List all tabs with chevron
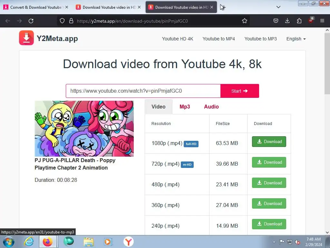The height and width of the screenshot is (248, 330). coord(278,7)
